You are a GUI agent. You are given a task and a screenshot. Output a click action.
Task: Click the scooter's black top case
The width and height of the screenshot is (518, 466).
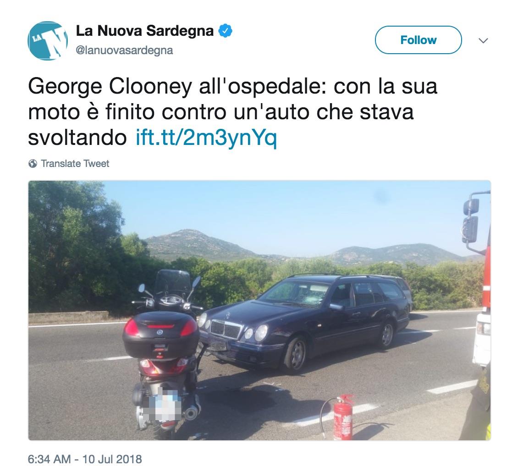161,334
